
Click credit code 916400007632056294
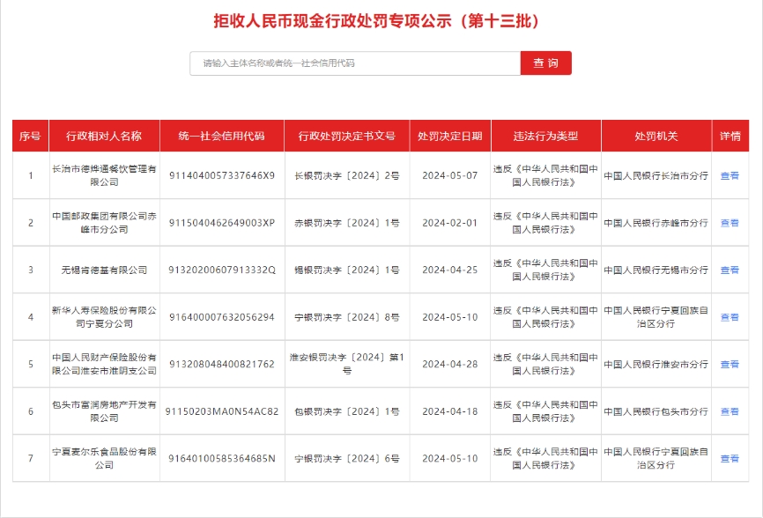pos(222,317)
